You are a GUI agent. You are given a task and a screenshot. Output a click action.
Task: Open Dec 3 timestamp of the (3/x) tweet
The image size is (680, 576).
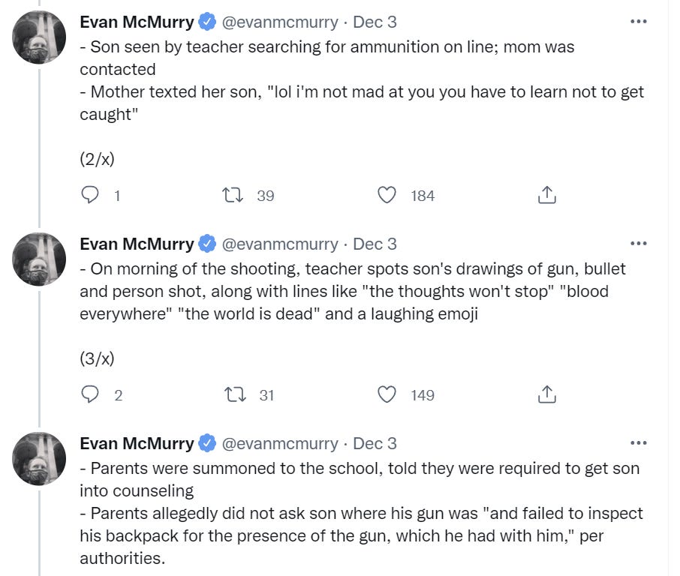tap(375, 244)
